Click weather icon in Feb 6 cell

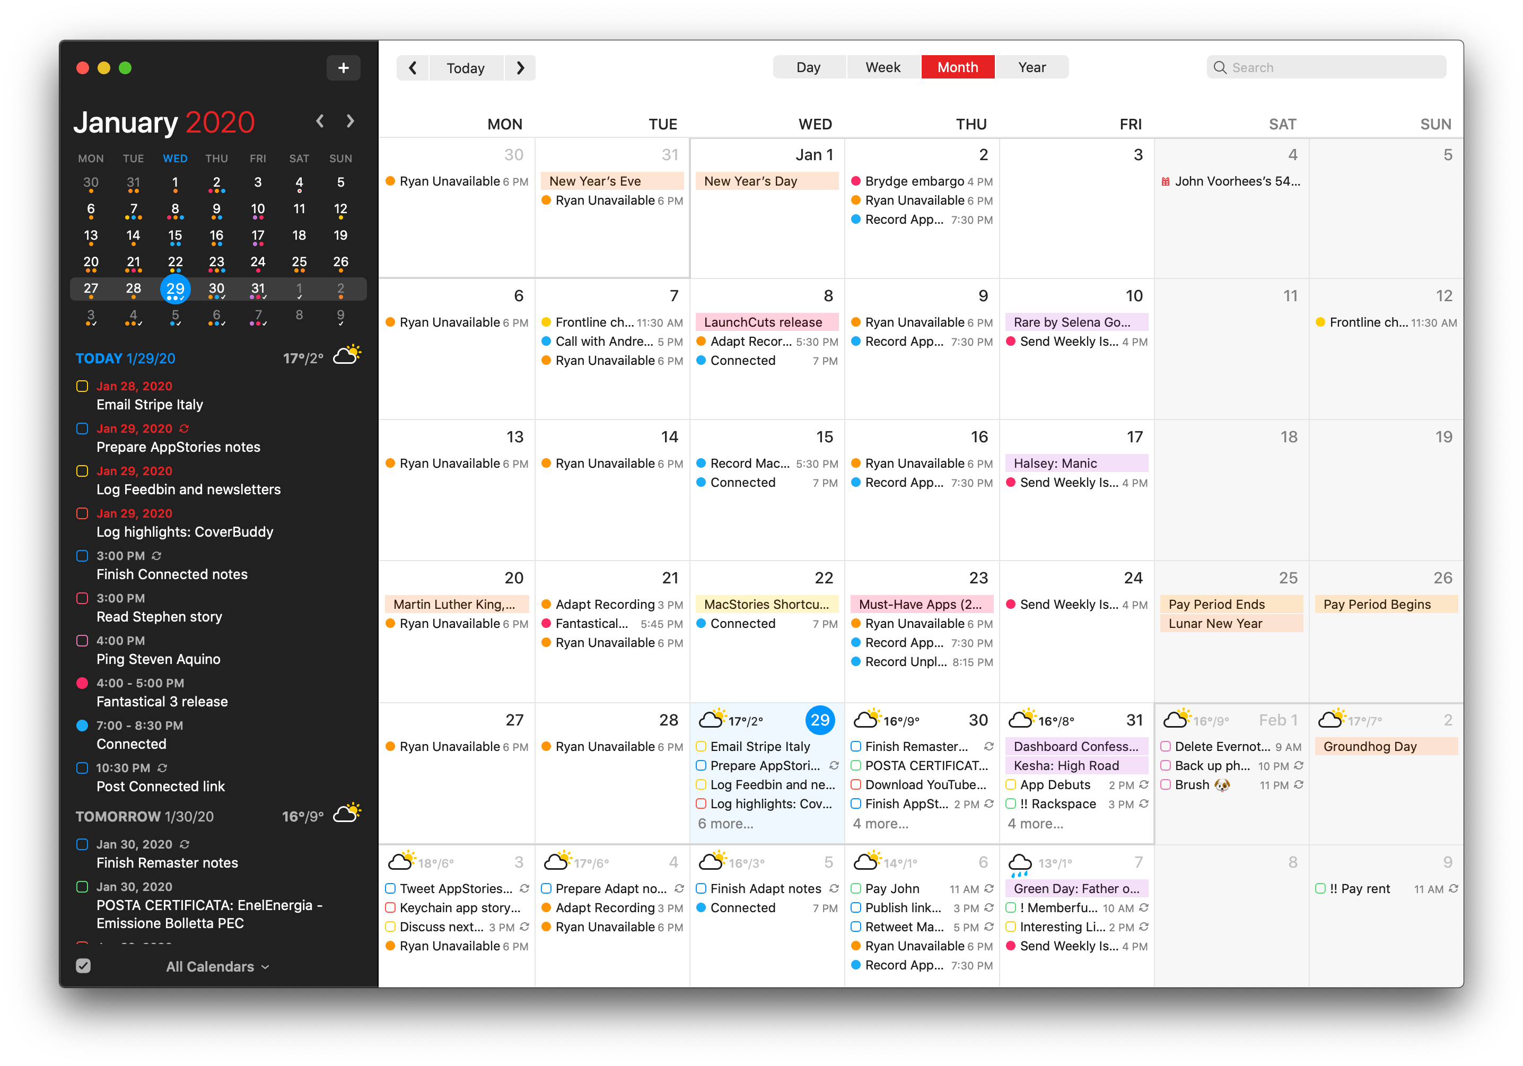point(866,860)
